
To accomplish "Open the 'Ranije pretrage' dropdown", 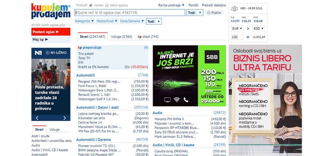I will click(x=171, y=5).
